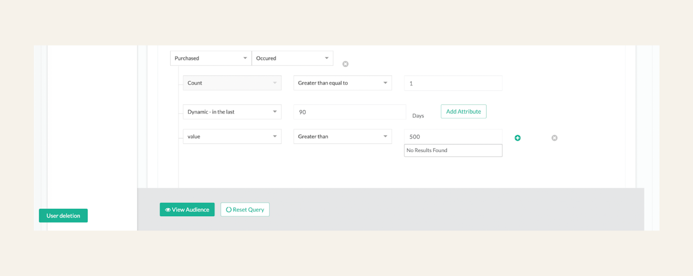Focus the count field containing 1
The image size is (693, 276).
pyautogui.click(x=453, y=83)
